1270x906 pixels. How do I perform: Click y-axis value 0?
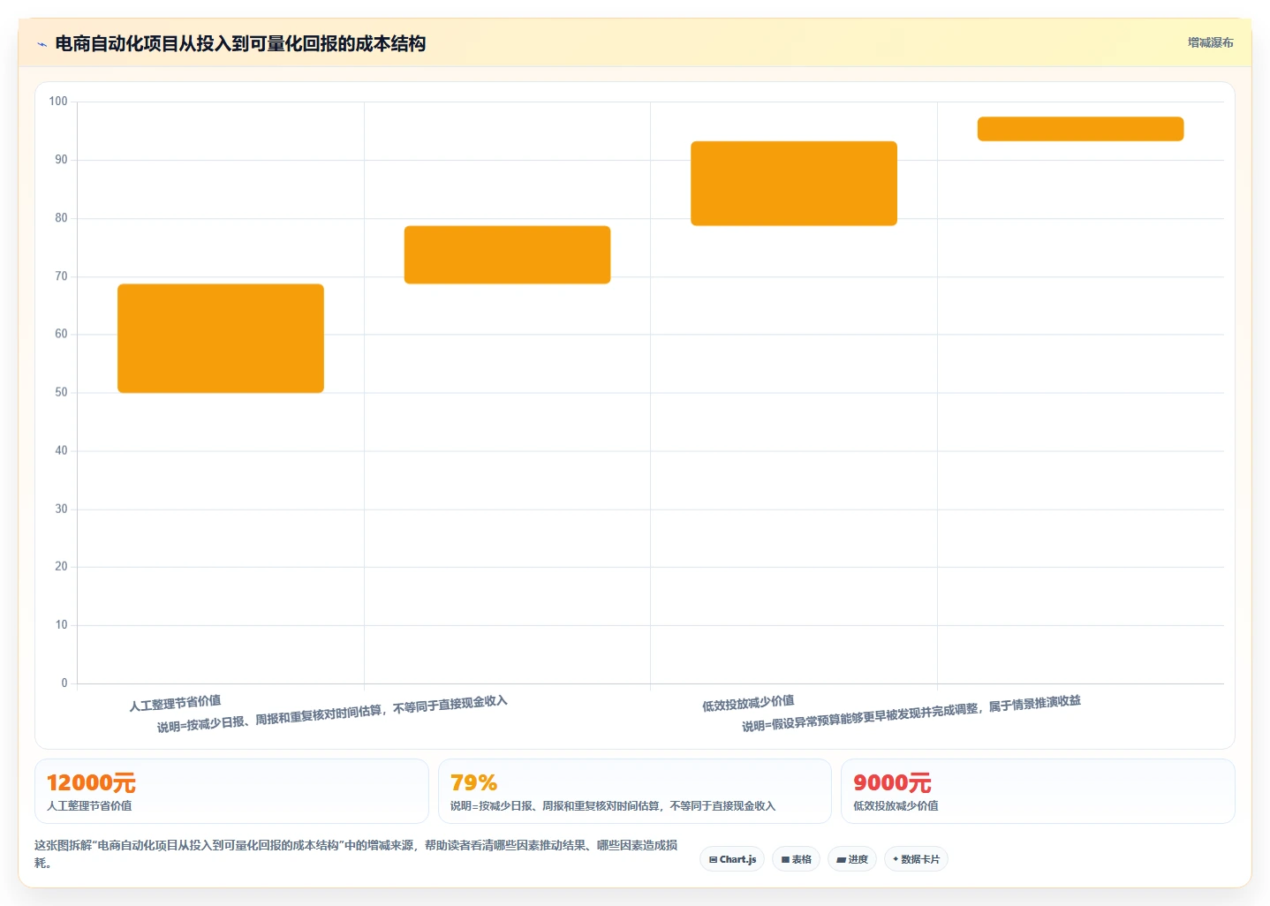coord(64,683)
